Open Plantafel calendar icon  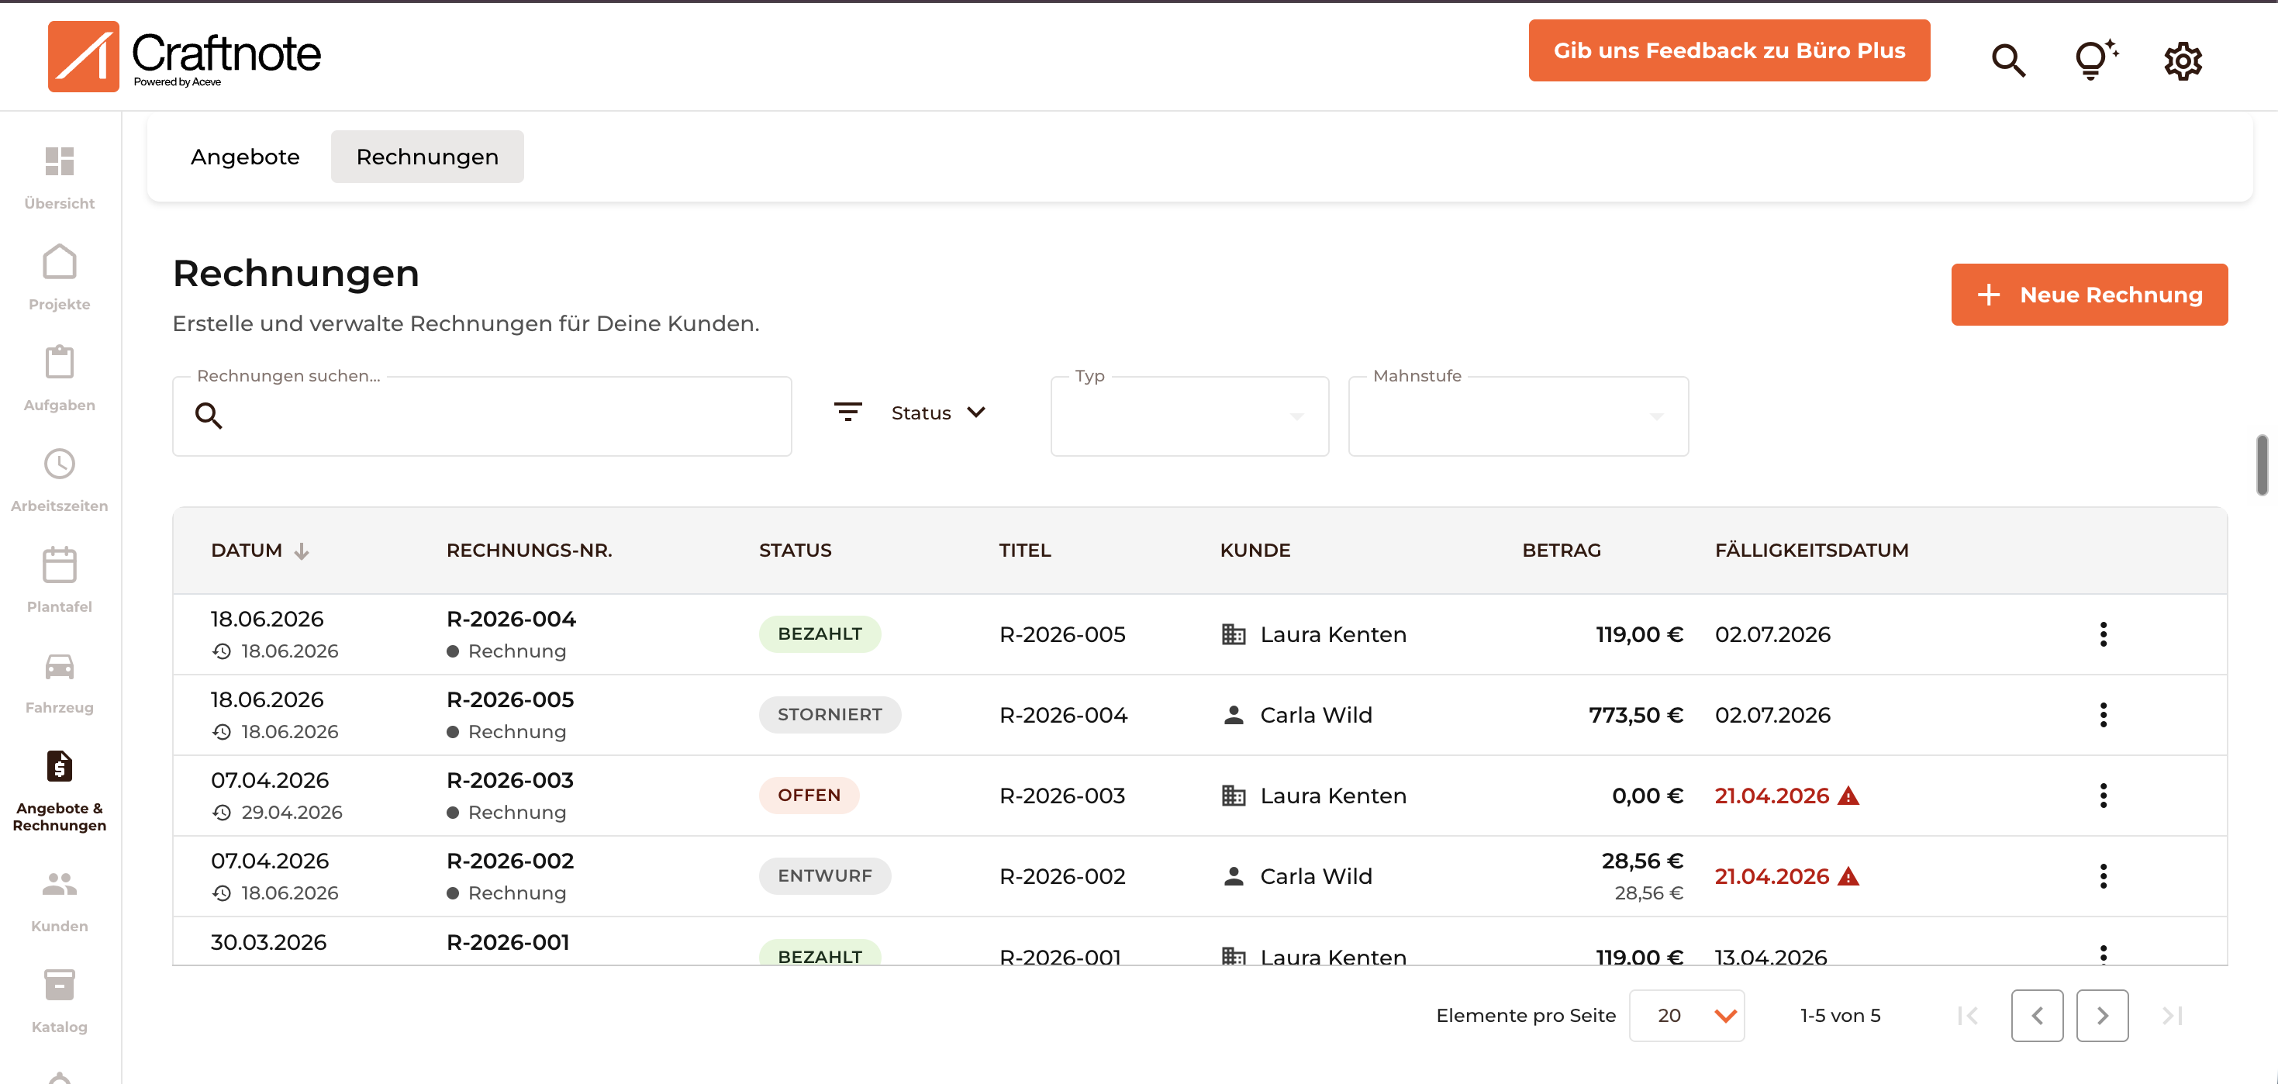pyautogui.click(x=59, y=564)
